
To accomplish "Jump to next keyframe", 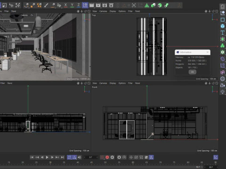I will 57,157.
